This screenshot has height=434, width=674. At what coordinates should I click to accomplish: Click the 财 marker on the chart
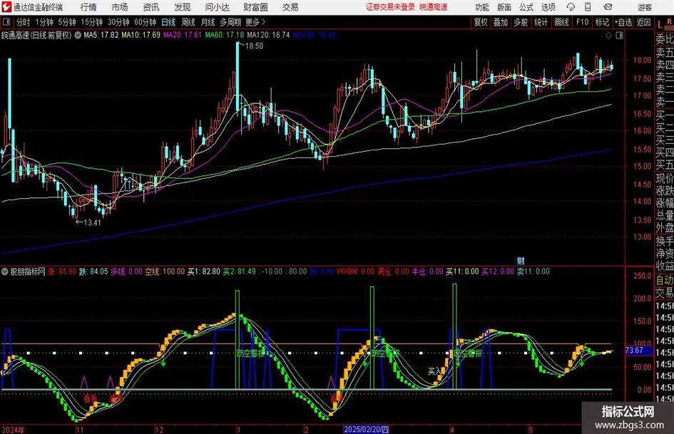[x=521, y=260]
